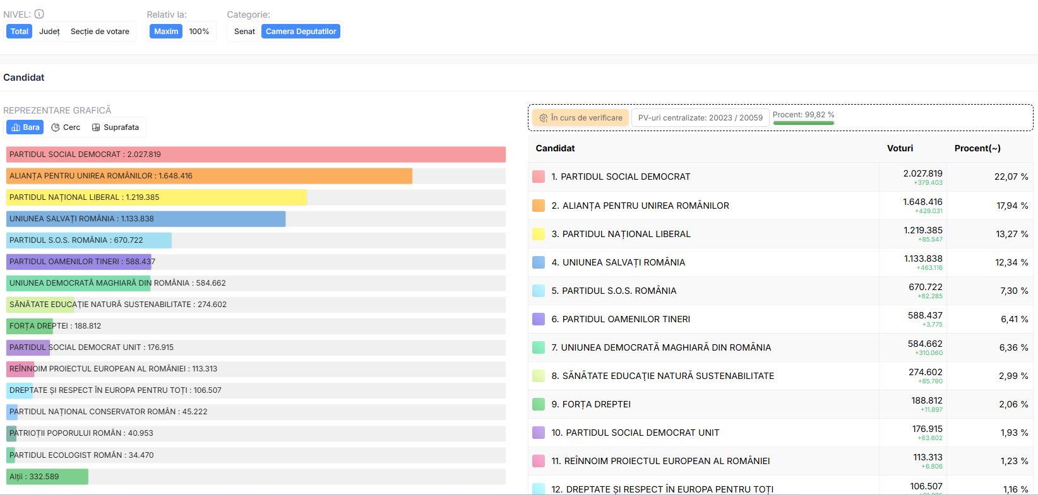This screenshot has width=1038, height=495.
Task: Click the pink Partidul Social Democrat swatch
Action: (539, 177)
